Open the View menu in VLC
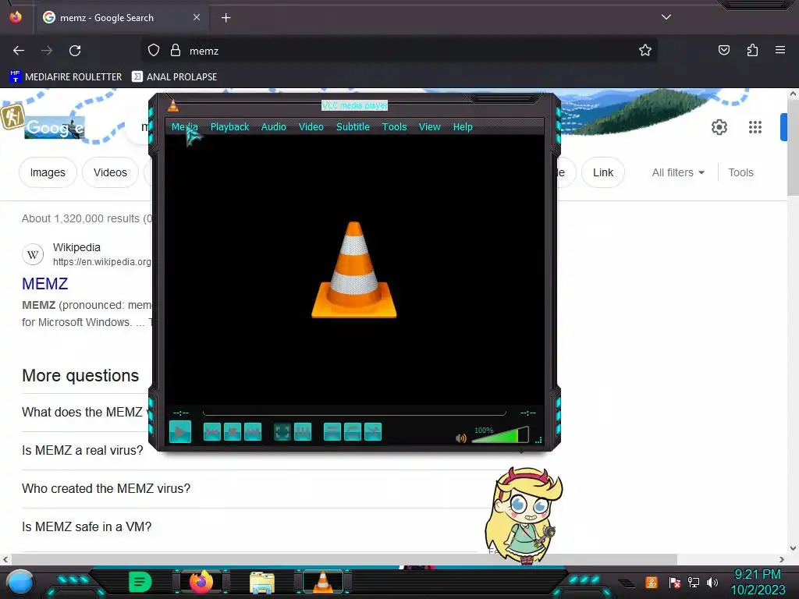The width and height of the screenshot is (799, 599). (430, 127)
